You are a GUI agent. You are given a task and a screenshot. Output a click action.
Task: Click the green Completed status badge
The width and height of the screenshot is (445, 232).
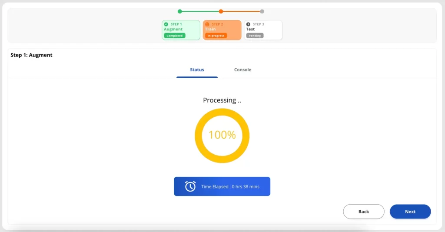(174, 36)
